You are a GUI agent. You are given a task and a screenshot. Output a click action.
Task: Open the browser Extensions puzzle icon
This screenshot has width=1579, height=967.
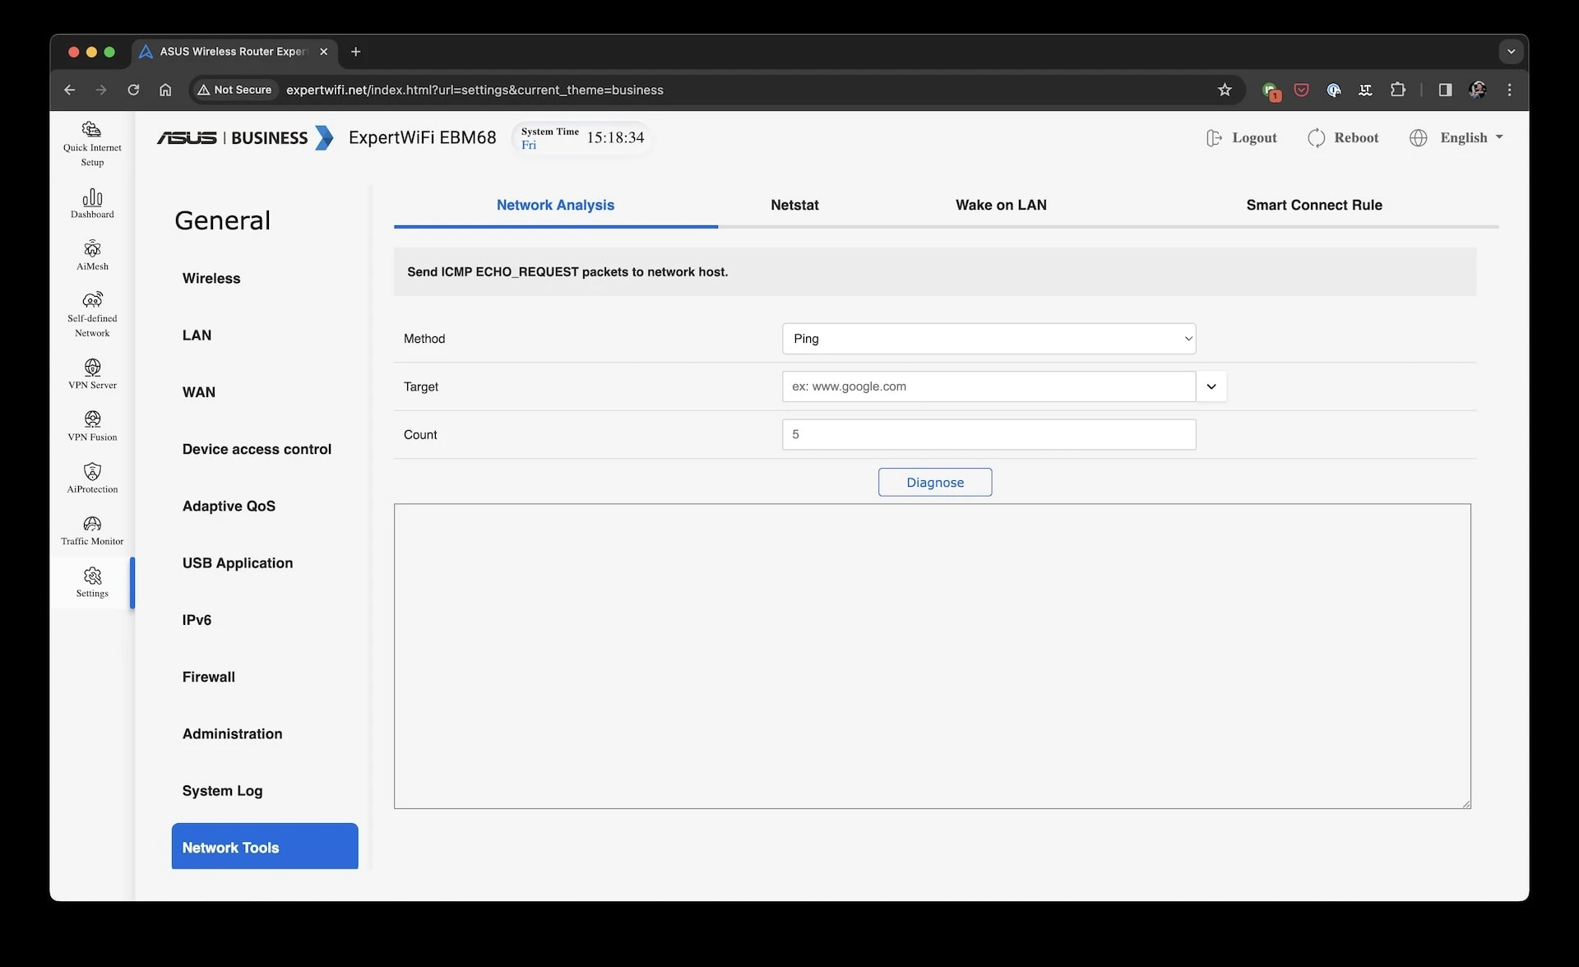coord(1397,90)
